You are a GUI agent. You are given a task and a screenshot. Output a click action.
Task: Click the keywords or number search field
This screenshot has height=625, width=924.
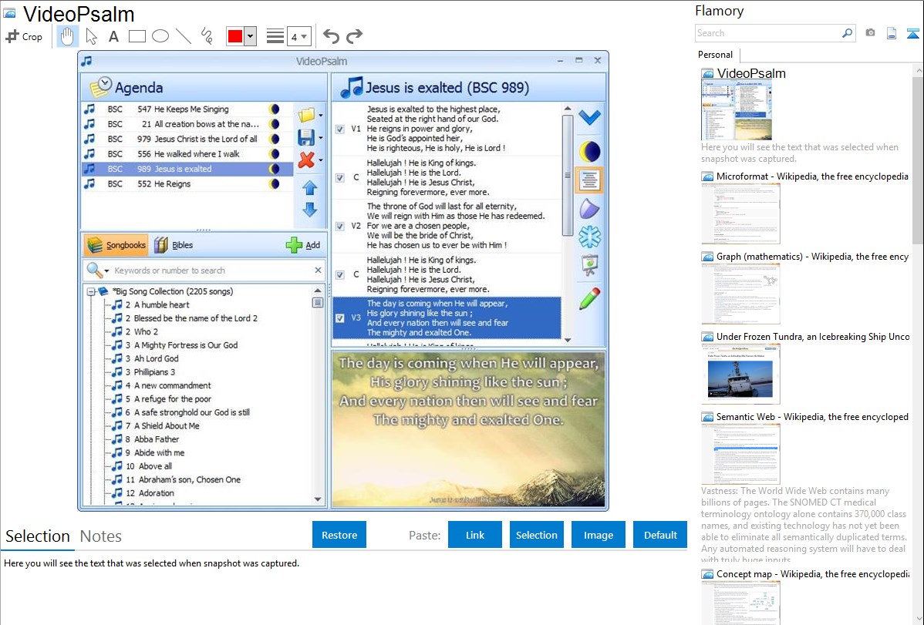click(x=212, y=270)
